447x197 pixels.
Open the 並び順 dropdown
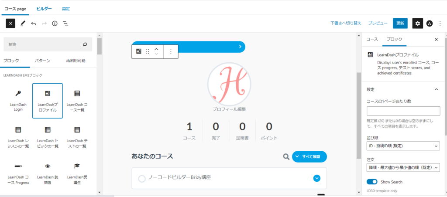(403, 146)
